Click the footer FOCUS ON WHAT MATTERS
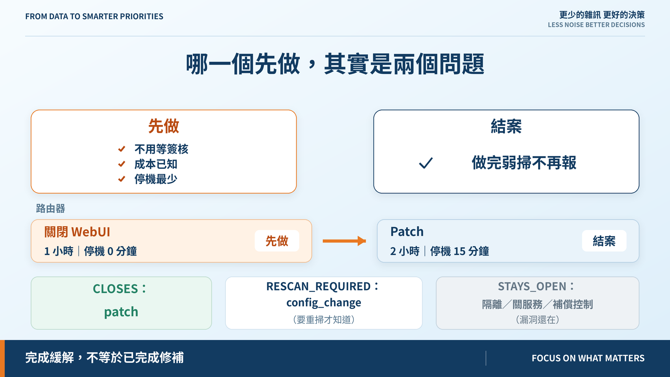This screenshot has width=670, height=377. pos(588,358)
